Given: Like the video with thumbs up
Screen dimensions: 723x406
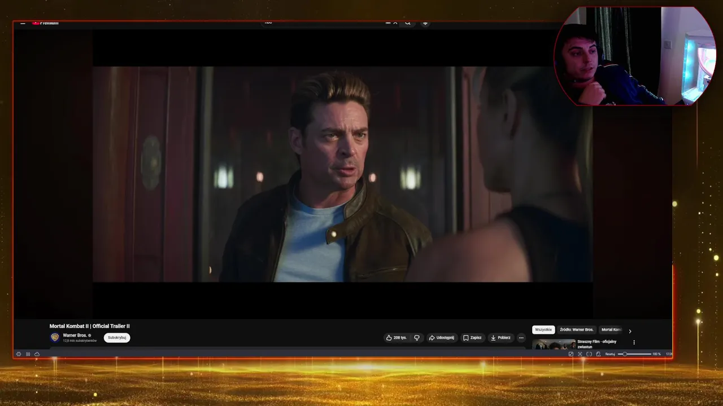Looking at the screenshot, I should click(396, 338).
